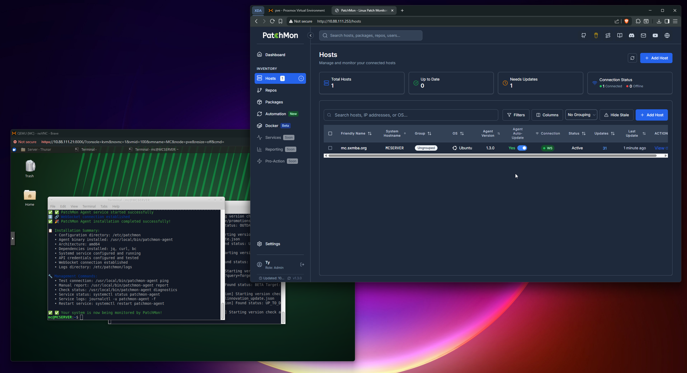The image size is (687, 373).
Task: Click the email envelope icon in header
Action: (x=643, y=35)
